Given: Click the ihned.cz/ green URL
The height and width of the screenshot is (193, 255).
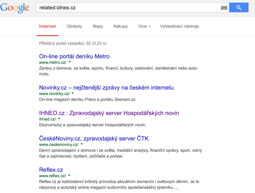Looking at the screenshot, I should pos(47,119).
